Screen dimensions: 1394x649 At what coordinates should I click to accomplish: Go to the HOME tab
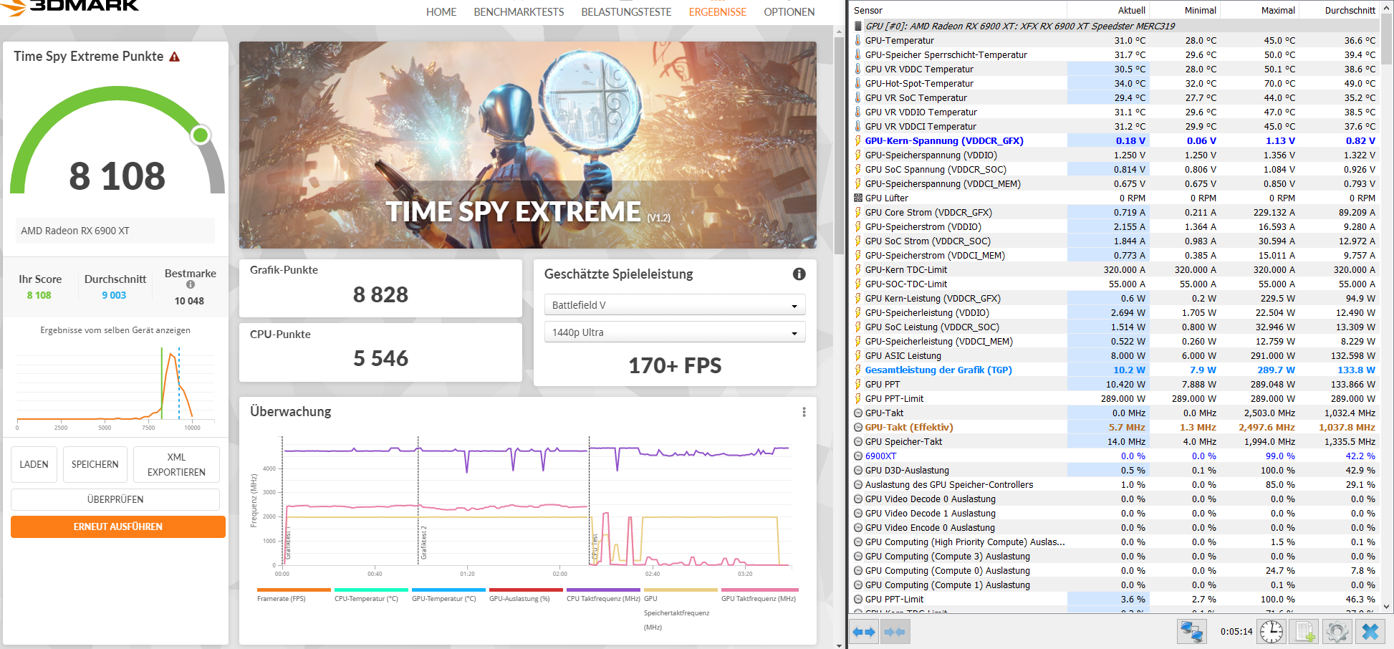click(441, 12)
